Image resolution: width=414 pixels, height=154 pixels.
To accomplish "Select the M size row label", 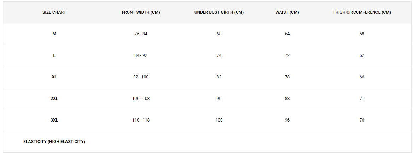I will tap(54, 34).
